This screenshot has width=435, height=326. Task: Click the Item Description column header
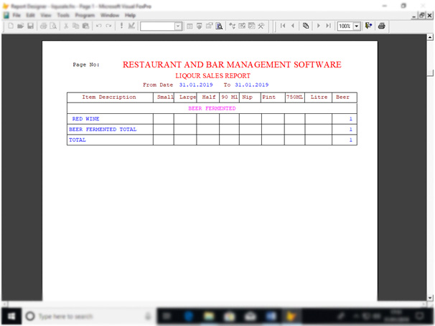point(109,97)
